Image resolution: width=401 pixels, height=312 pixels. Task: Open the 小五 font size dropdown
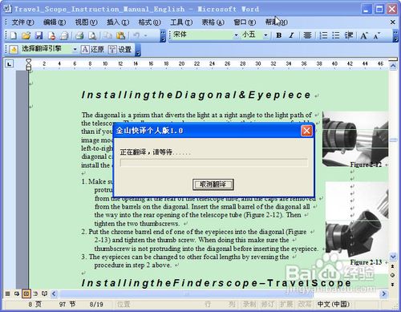click(265, 35)
